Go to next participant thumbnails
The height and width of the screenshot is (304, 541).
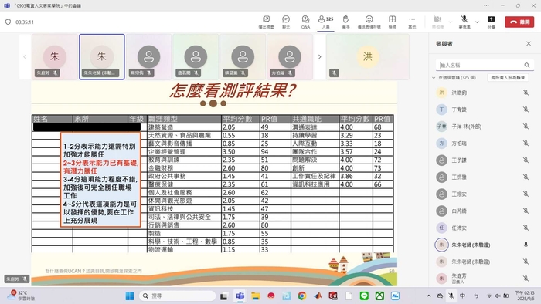point(319,57)
